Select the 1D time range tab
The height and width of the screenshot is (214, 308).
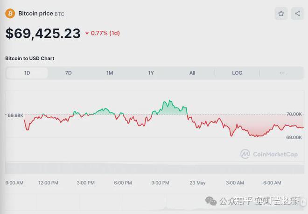[x=27, y=73]
